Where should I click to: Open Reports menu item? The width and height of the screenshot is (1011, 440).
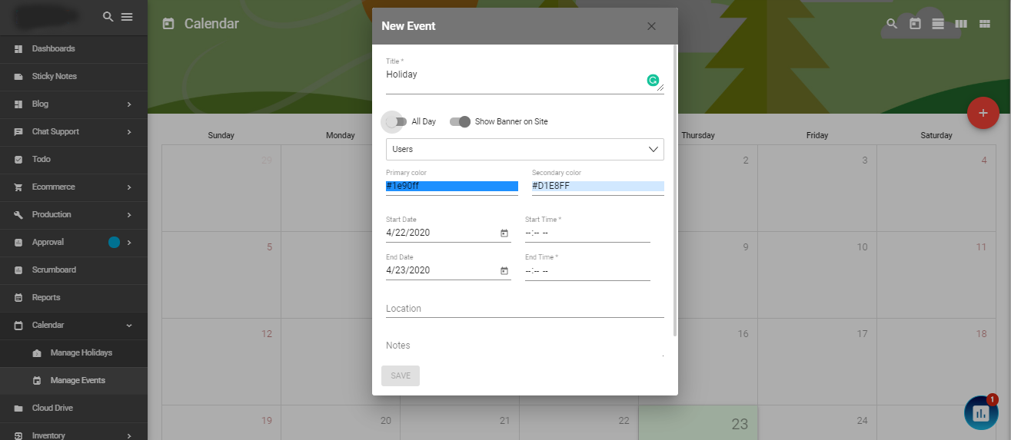[74, 298]
